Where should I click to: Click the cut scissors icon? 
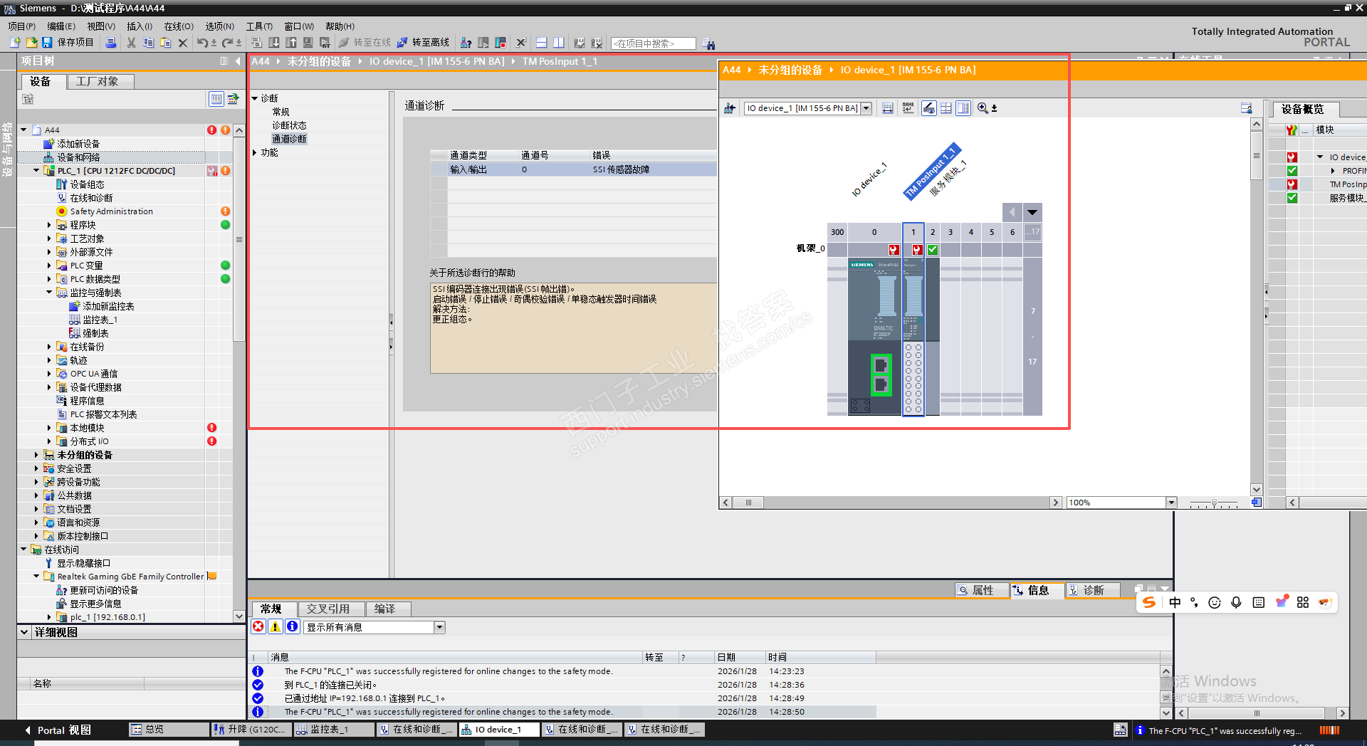131,43
